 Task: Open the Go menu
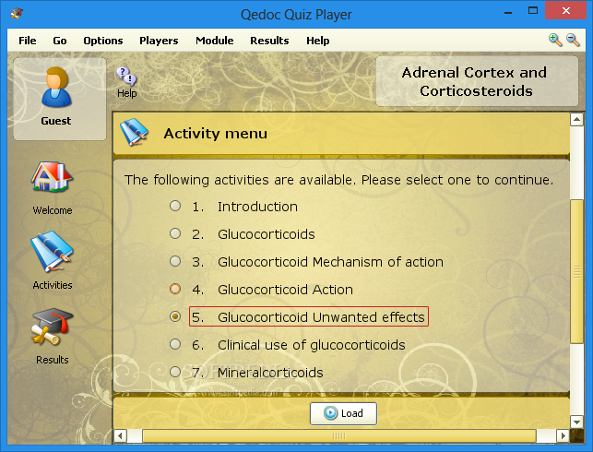click(x=60, y=41)
